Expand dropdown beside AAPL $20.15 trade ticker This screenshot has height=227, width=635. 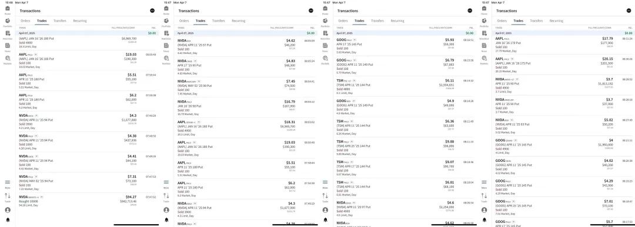click(512, 59)
